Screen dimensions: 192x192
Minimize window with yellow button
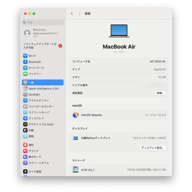[30, 14]
